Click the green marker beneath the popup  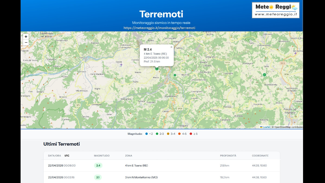point(157,69)
